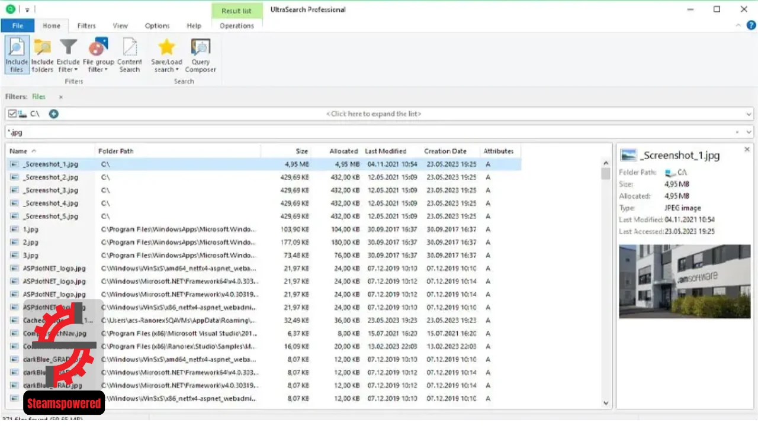758x426 pixels.
Task: Click the 13.02.2023 22:03 last modified cell
Action: (392, 347)
